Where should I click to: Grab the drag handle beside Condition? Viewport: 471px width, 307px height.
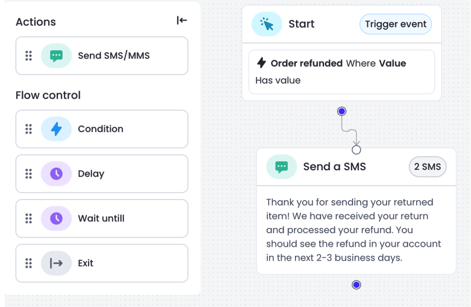pyautogui.click(x=28, y=129)
